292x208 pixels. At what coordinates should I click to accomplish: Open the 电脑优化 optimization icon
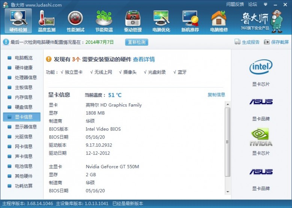[x=161, y=21]
